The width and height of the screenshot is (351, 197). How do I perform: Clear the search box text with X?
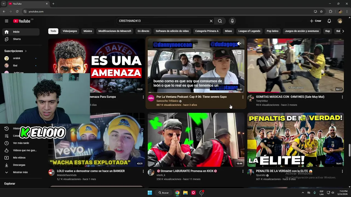211,21
